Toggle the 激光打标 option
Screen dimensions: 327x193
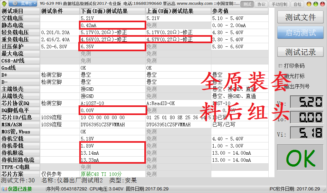tap(281, 76)
